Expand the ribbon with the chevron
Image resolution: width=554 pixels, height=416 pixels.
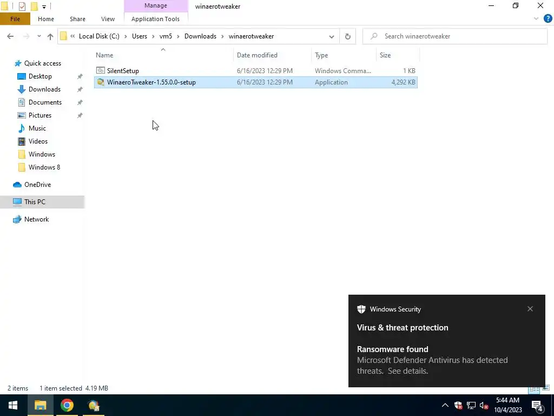tap(536, 18)
